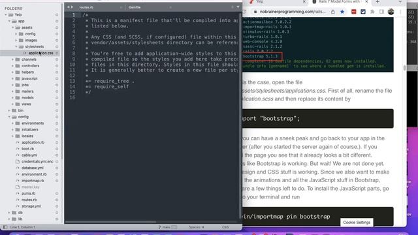
Task: Add new editor tab with plus icon
Action: 233,7
